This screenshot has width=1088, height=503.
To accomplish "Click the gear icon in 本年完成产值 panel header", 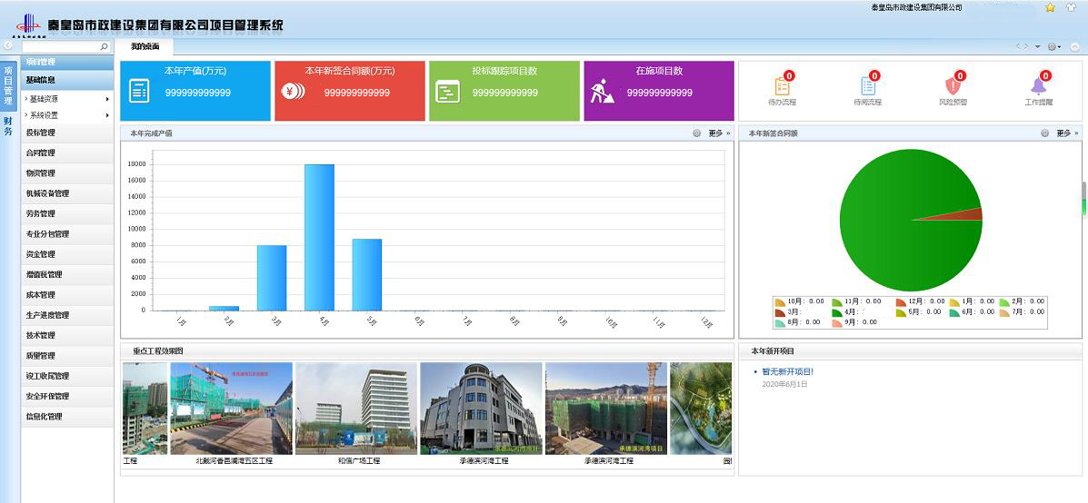I will pyautogui.click(x=696, y=133).
